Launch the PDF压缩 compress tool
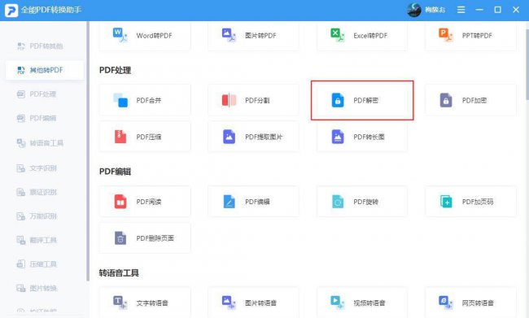Image resolution: width=529 pixels, height=318 pixels. 145,137
